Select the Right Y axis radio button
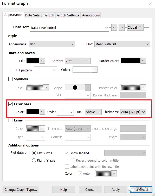Screen dimensions: 155x196 click(34, 160)
